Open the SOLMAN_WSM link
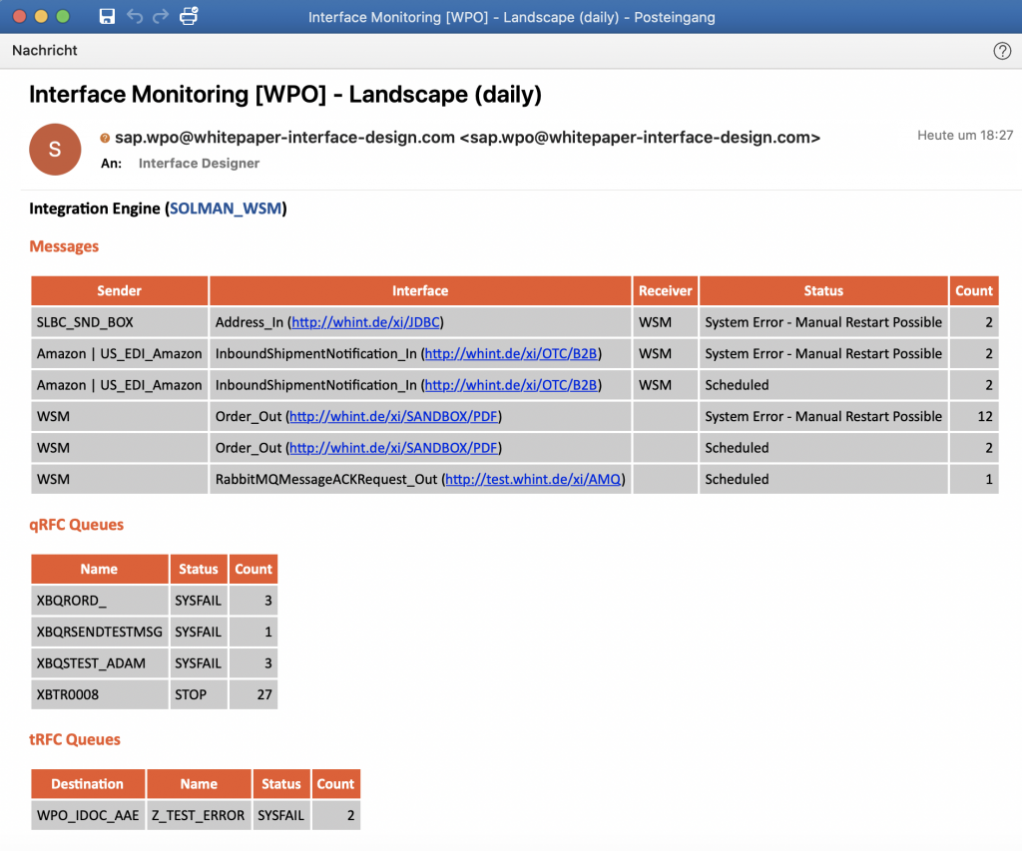1022x851 pixels. tap(227, 209)
